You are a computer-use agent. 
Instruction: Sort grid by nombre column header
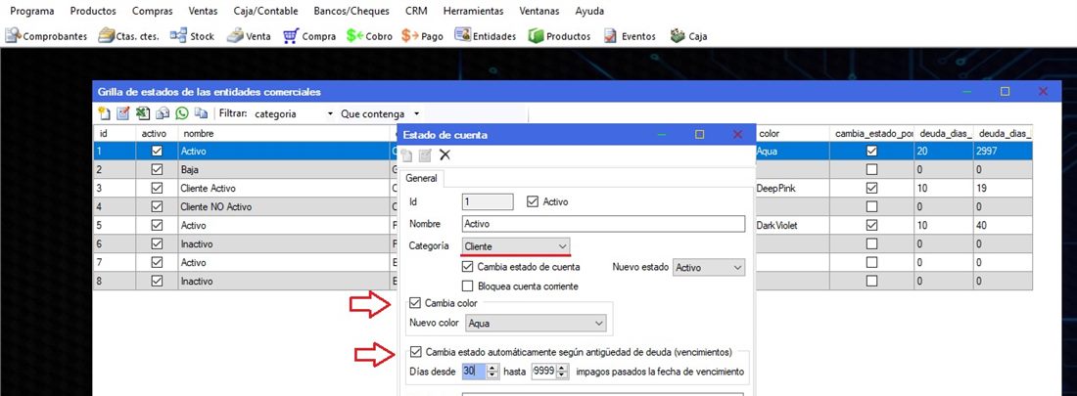[284, 134]
